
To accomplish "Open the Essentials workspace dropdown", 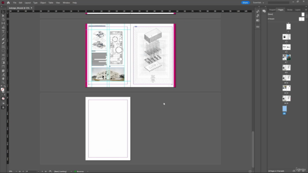I will [x=258, y=2].
